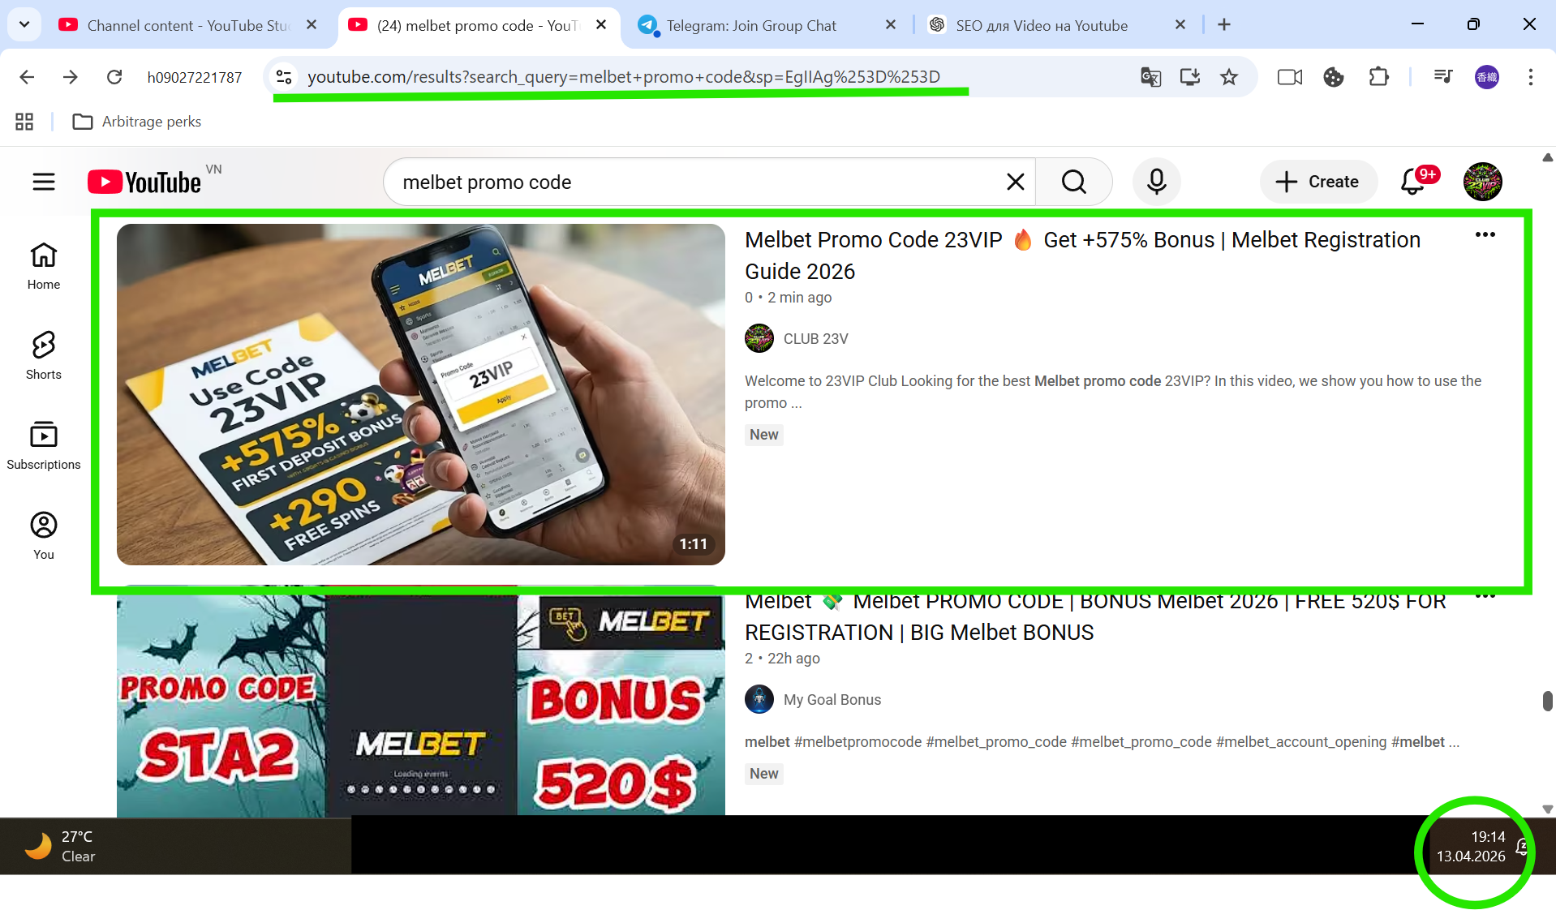
Task: Open You in the sidebar
Action: point(44,535)
